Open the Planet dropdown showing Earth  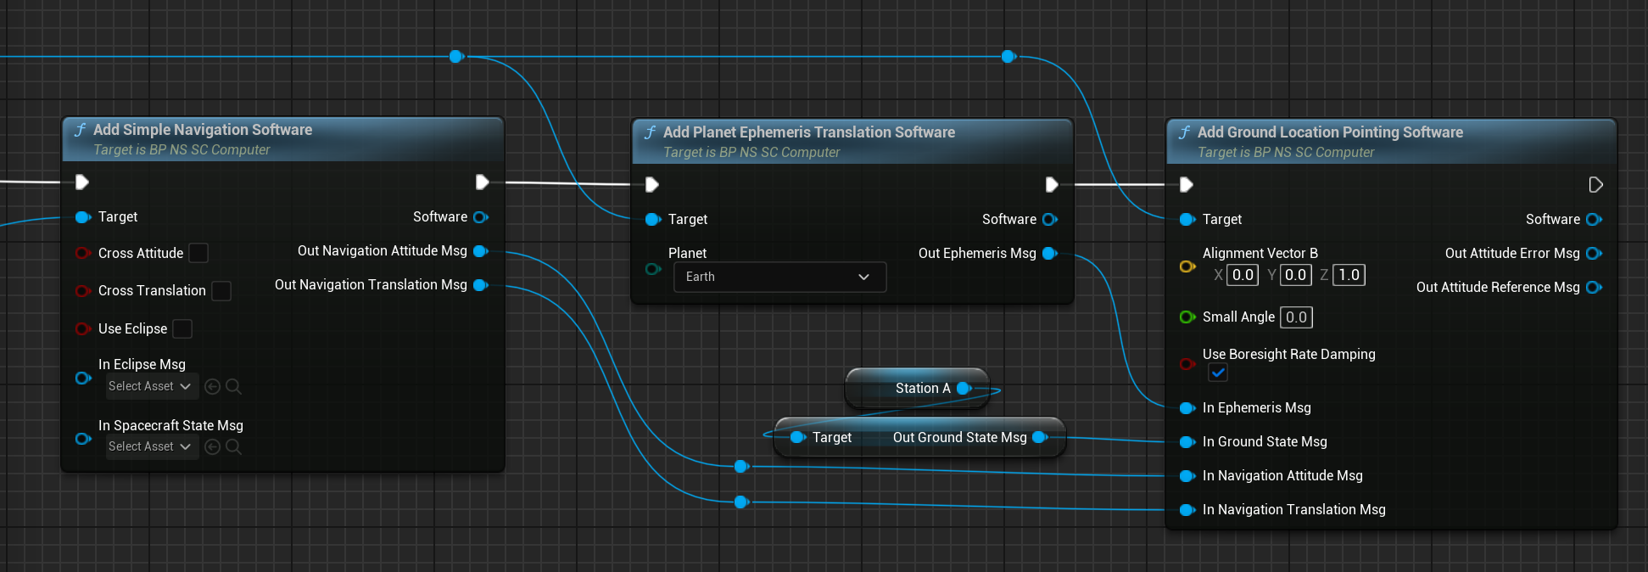779,278
